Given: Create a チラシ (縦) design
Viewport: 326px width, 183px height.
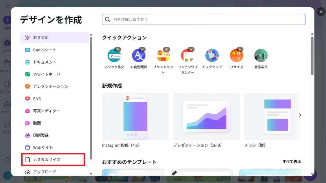Looking at the screenshot, I should (273, 117).
